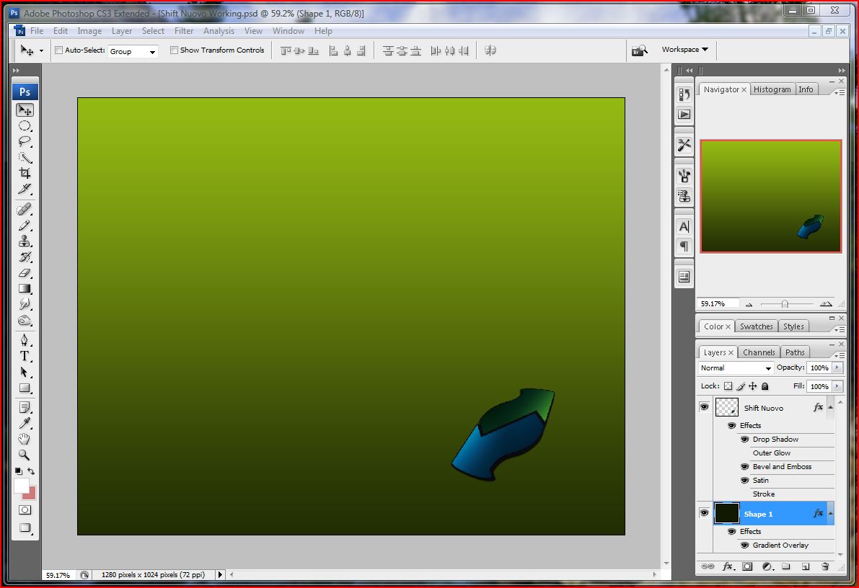Viewport: 859px width, 588px height.
Task: Toggle visibility of Drop Shadow effect
Action: click(x=744, y=440)
